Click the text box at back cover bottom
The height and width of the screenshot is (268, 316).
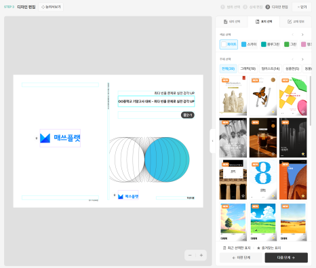pos(60,197)
